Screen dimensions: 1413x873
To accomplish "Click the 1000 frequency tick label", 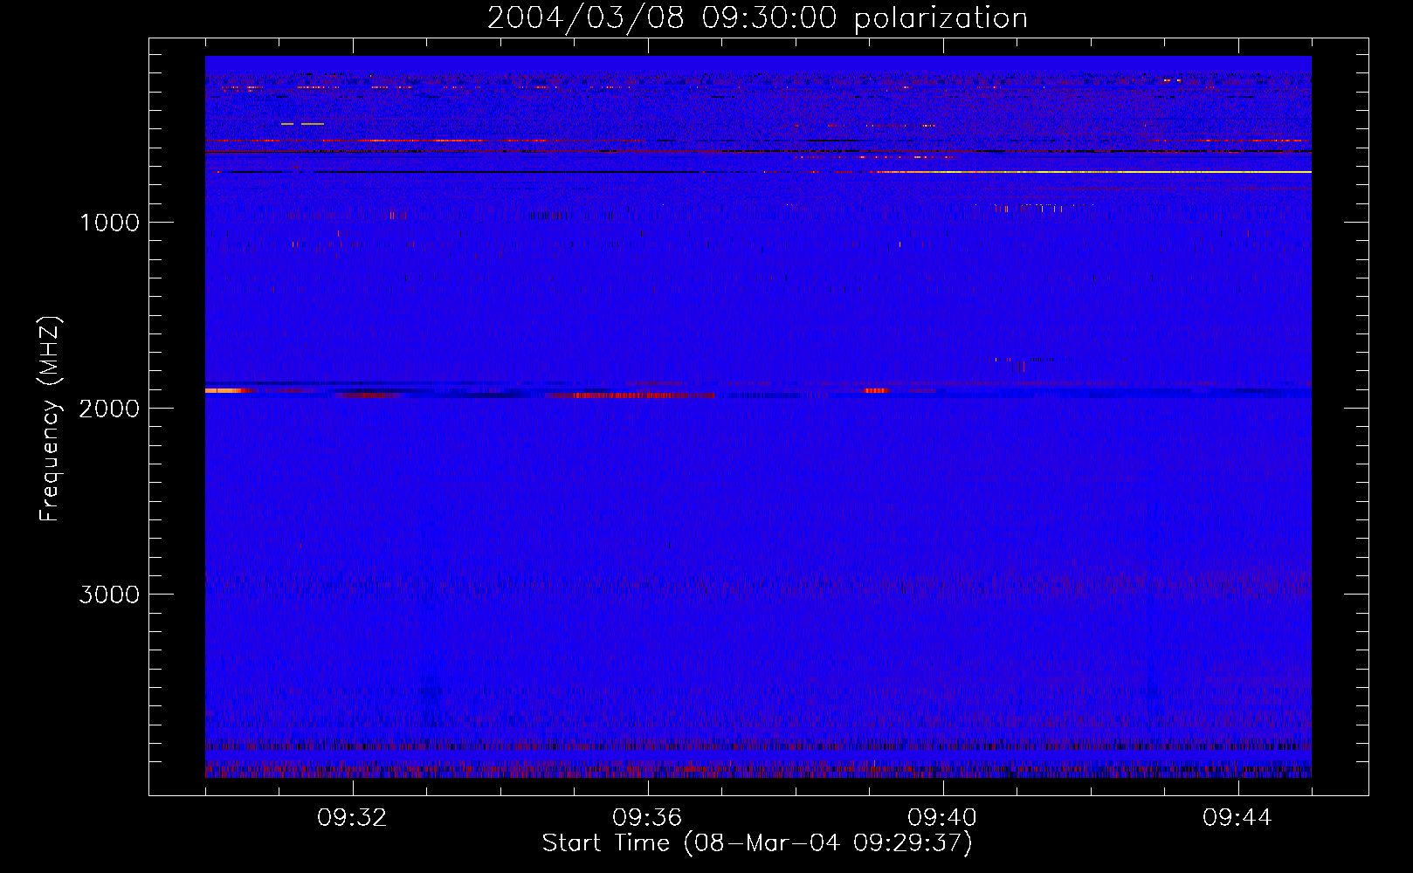I will 109,223.
